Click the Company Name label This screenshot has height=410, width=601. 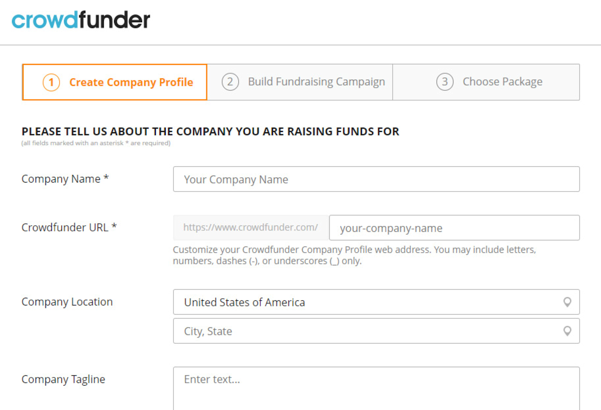[65, 179]
